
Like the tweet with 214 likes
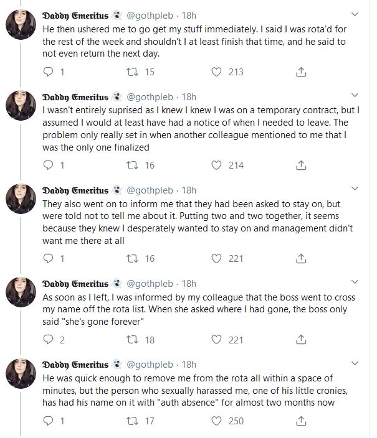216,165
